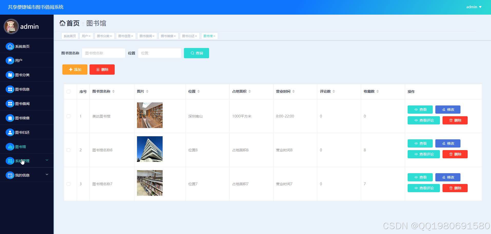Screen dimensions: 491x234
Task: Click the 图书信息 grid icon in sidebar
Action: click(x=10, y=89)
